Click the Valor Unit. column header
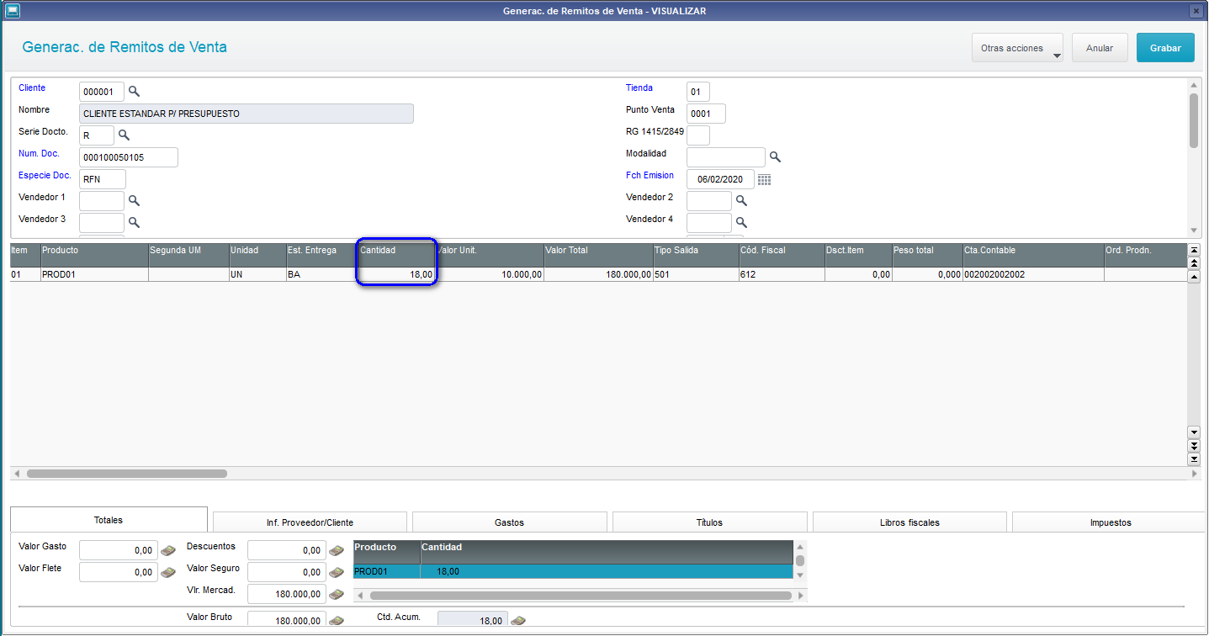 point(490,256)
